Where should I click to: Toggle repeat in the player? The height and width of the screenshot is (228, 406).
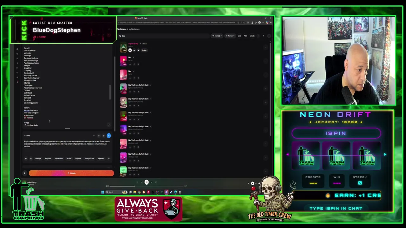coord(155,182)
